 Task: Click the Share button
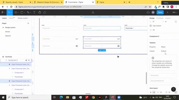160,12
